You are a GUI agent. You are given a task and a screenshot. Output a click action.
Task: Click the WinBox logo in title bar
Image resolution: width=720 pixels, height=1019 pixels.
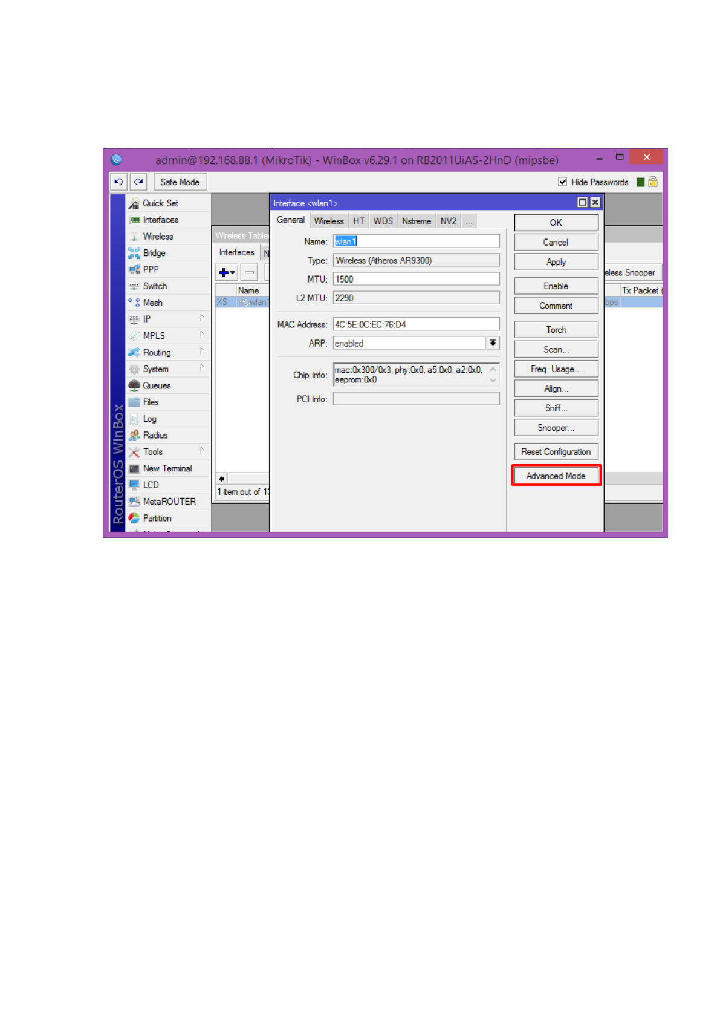(x=117, y=159)
